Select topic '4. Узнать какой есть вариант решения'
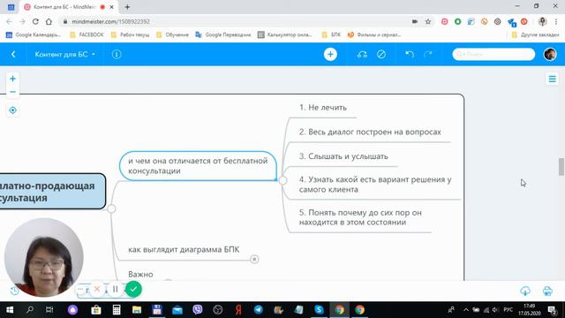 pyautogui.click(x=375, y=185)
